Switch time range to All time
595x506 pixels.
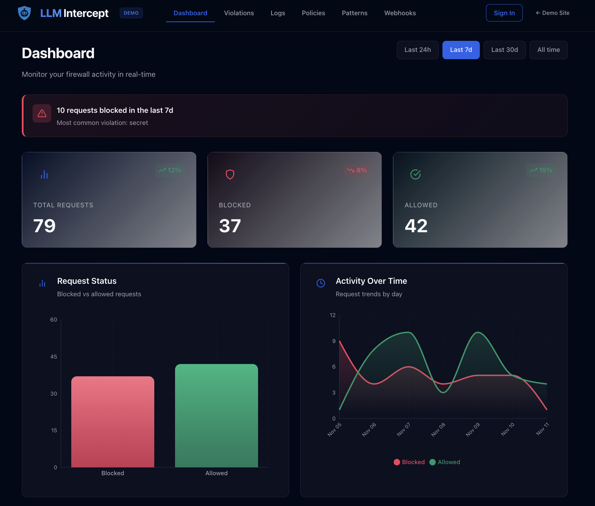click(x=548, y=50)
